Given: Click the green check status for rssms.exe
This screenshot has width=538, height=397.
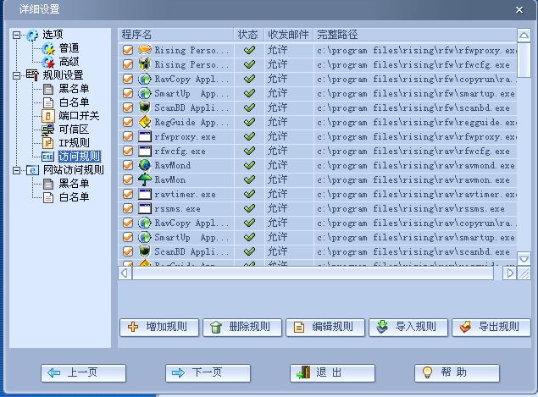Looking at the screenshot, I should point(249,208).
